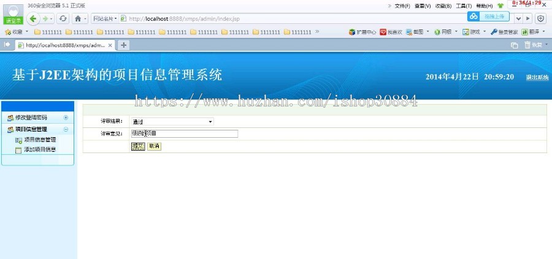This screenshot has width=552, height=259.
Task: Open the 翻译 dropdown arrow
Action: point(544,32)
